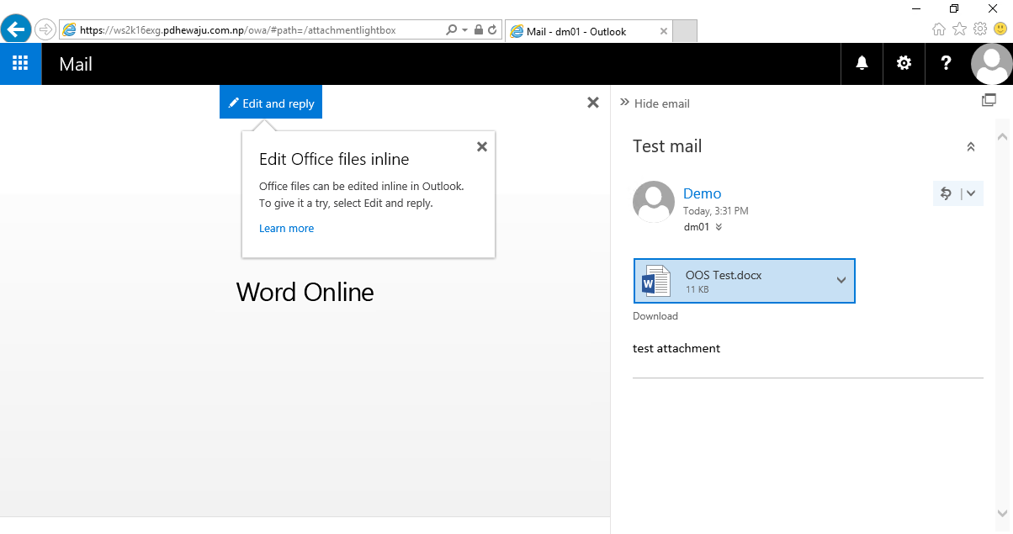1013x534 pixels.
Task: Expand the OOS Test.docx attachment options chevron
Action: pyautogui.click(x=841, y=281)
